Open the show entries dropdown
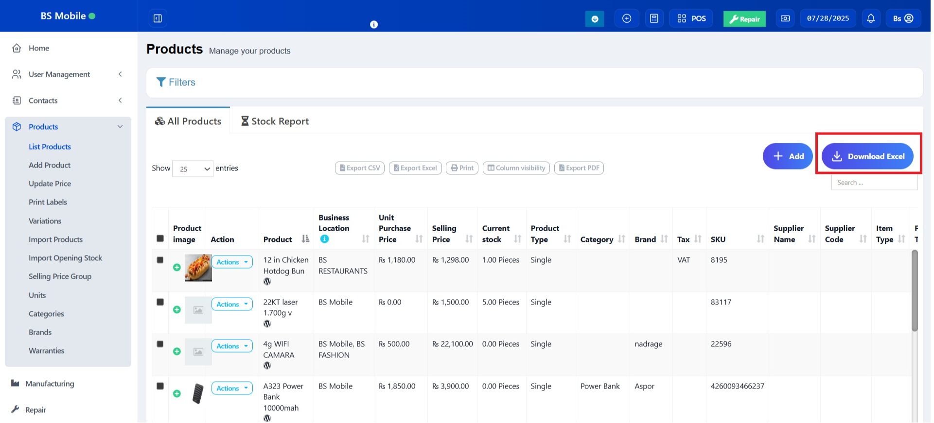Image resolution: width=934 pixels, height=423 pixels. tap(193, 169)
